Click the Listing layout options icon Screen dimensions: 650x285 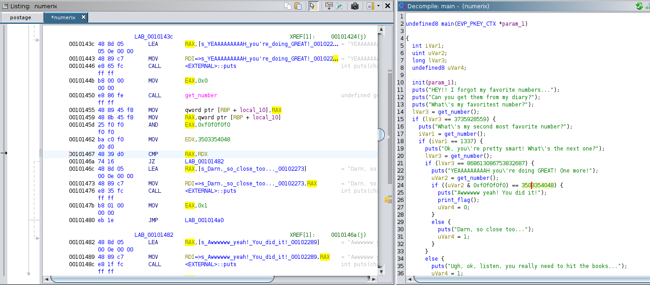tap(370, 6)
